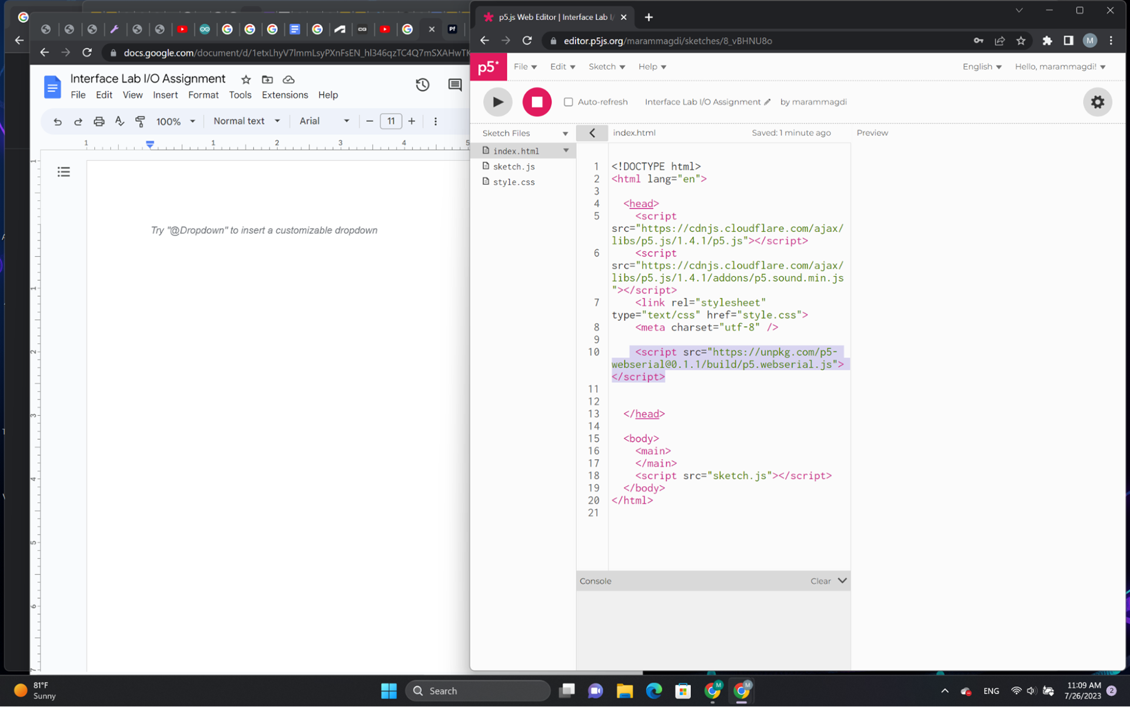Open Docs Tools menu
This screenshot has height=707, width=1130.
click(x=240, y=95)
